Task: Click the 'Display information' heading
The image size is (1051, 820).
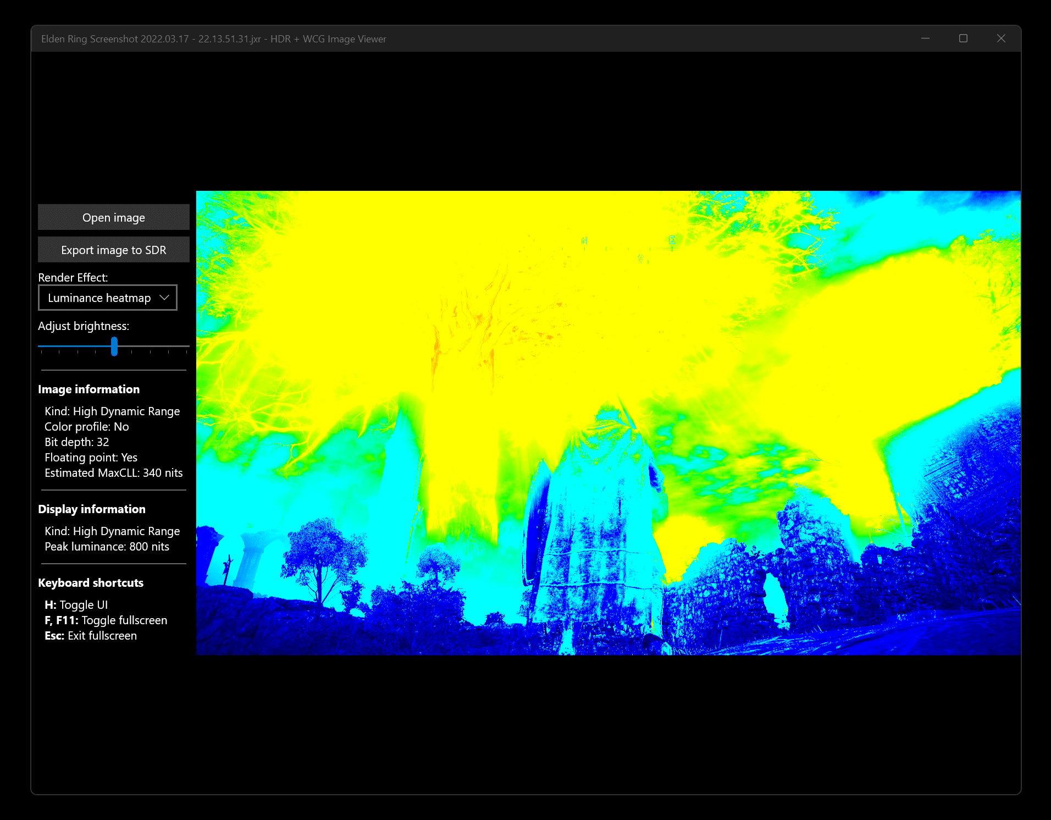Action: [92, 509]
